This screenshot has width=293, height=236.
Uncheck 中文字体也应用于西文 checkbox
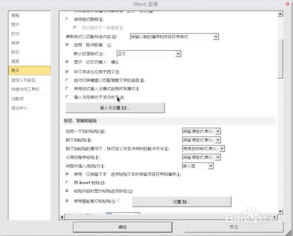[67, 71]
